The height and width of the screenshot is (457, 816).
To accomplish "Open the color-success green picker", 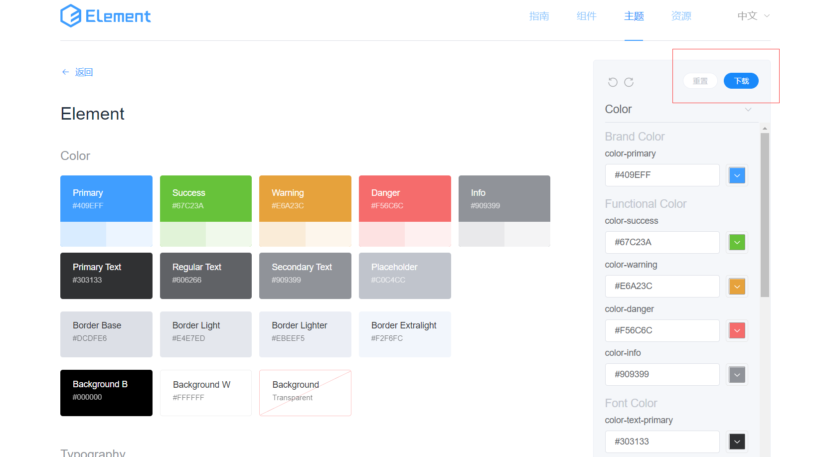I will 737,243.
